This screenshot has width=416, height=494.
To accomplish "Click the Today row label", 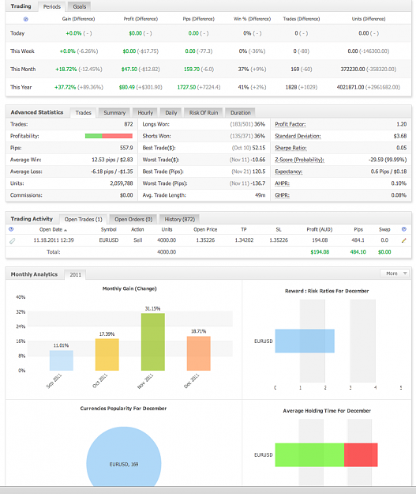I will coord(17,33).
